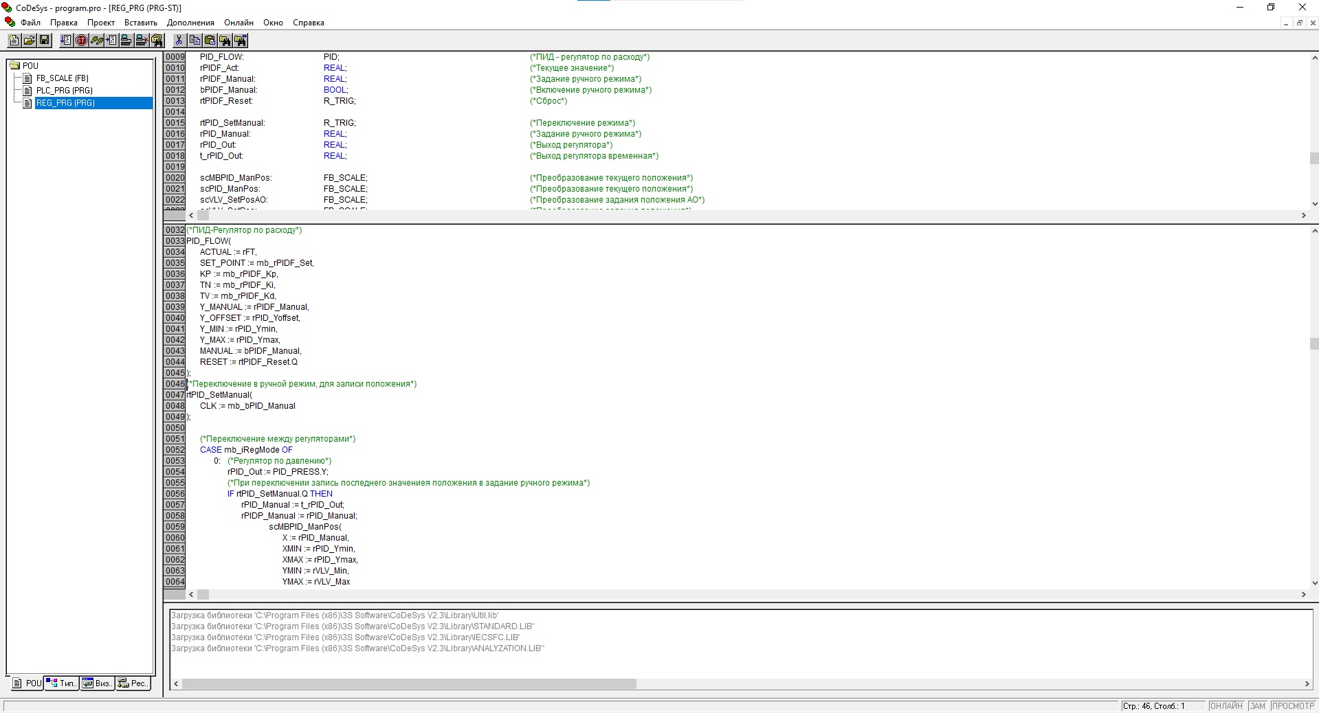Click line number 0052 in code gutter
The width and height of the screenshot is (1319, 713).
(175, 450)
